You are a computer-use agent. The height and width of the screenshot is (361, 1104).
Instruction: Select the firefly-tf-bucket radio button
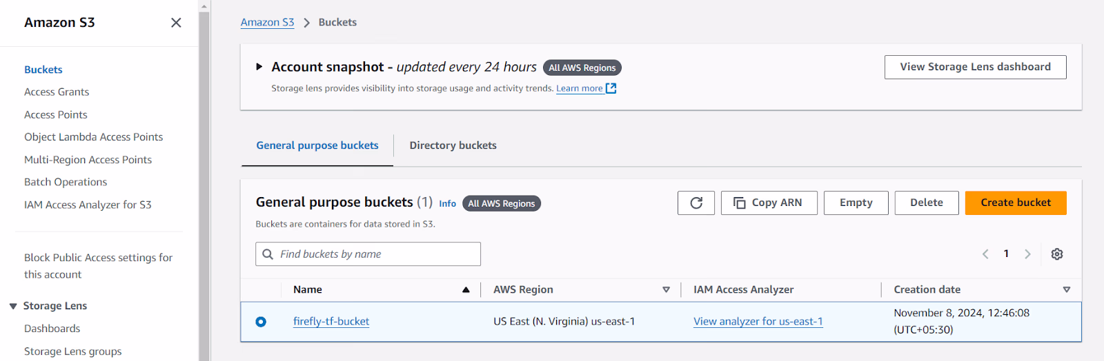[261, 322]
